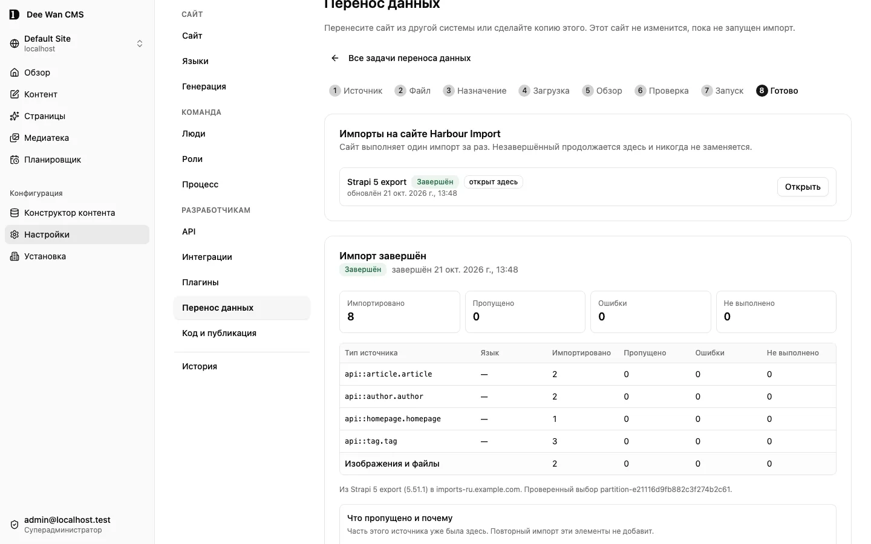
Task: Click the Планировщик calendar icon
Action: (15, 160)
